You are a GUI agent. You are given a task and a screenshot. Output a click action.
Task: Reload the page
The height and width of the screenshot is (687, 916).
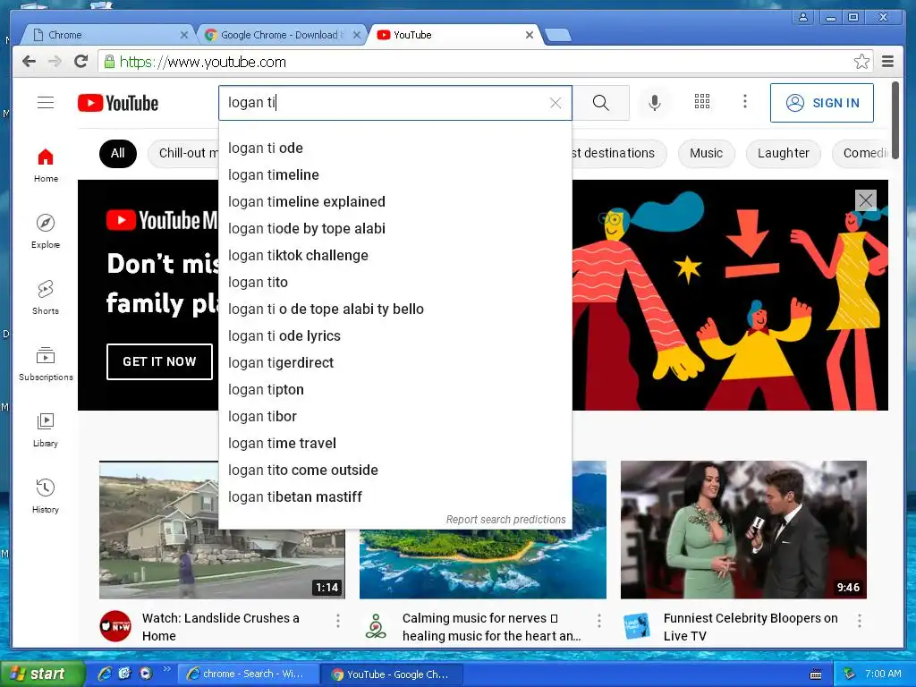click(x=81, y=62)
